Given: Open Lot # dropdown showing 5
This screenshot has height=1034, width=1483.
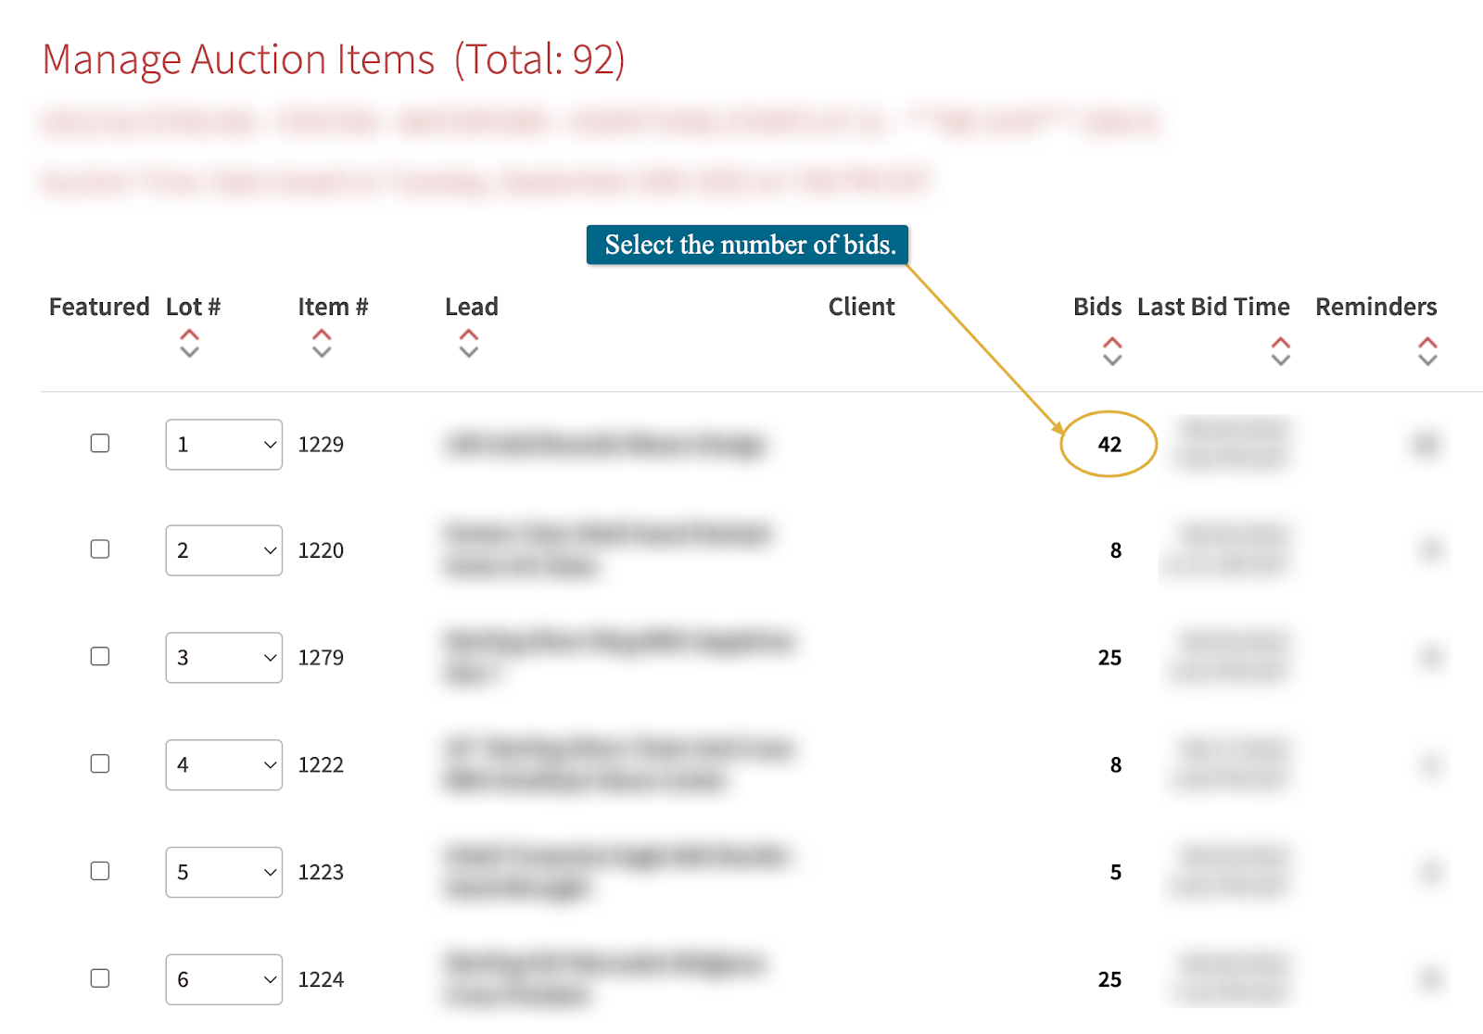Looking at the screenshot, I should point(224,872).
